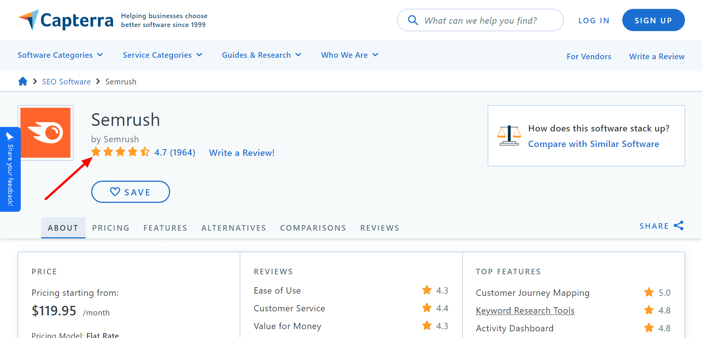Click the search magnifier icon
The width and height of the screenshot is (702, 338).
(413, 20)
